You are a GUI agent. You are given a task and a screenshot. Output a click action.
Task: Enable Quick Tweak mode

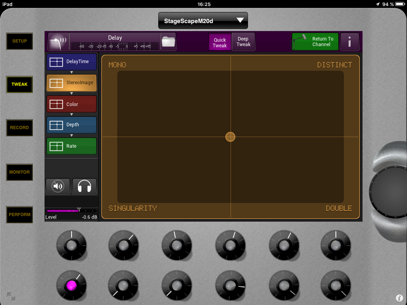[220, 42]
